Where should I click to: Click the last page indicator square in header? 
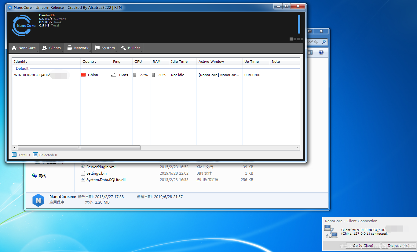302,39
